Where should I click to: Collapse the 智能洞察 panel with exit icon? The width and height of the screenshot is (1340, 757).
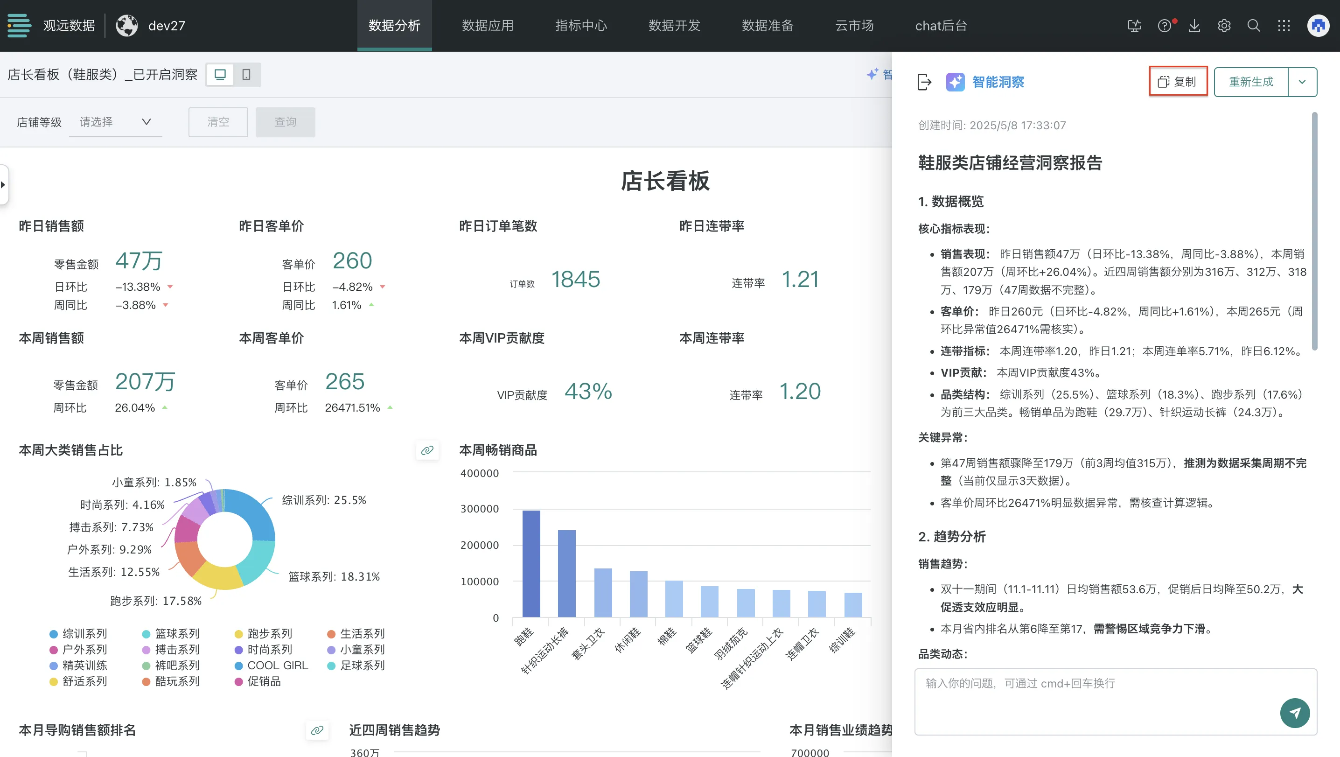[x=924, y=82]
